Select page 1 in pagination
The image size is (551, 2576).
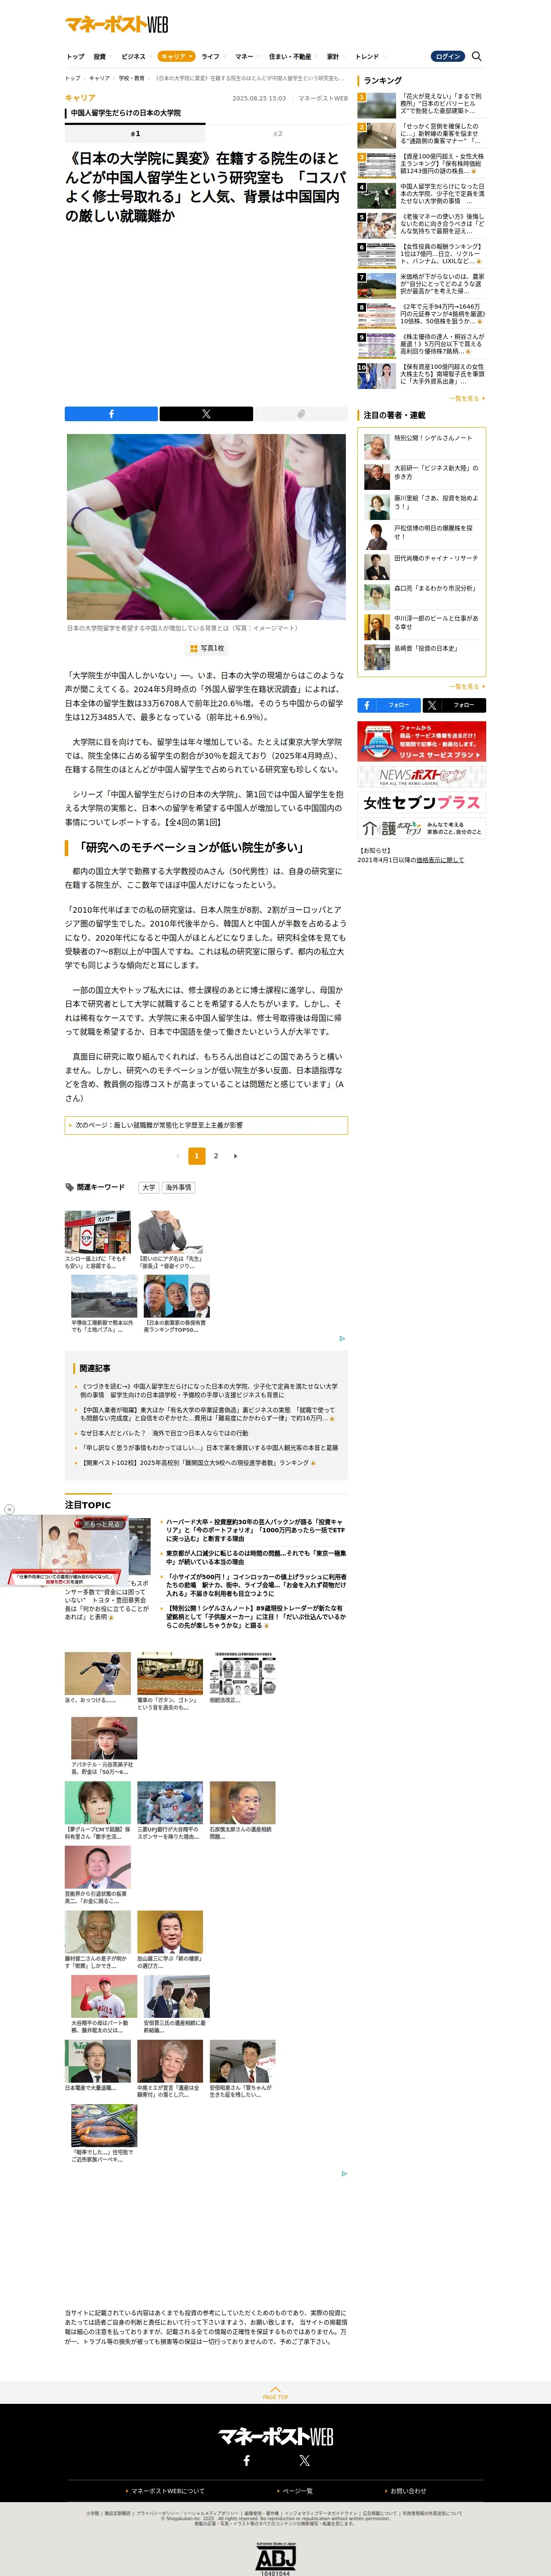pyautogui.click(x=197, y=1156)
